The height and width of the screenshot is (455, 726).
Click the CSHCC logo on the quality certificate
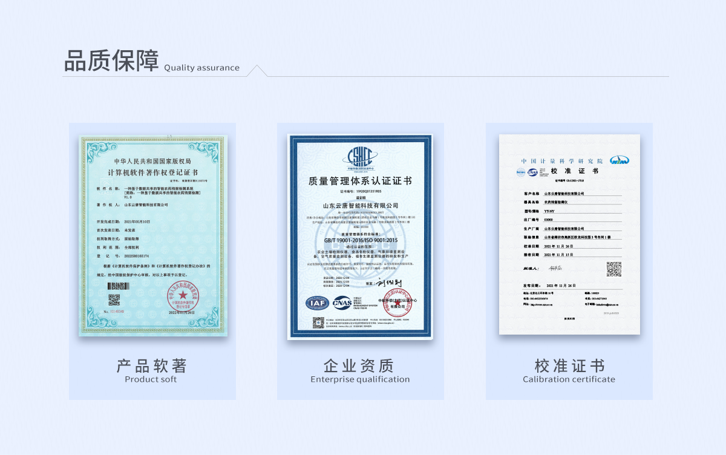359,157
